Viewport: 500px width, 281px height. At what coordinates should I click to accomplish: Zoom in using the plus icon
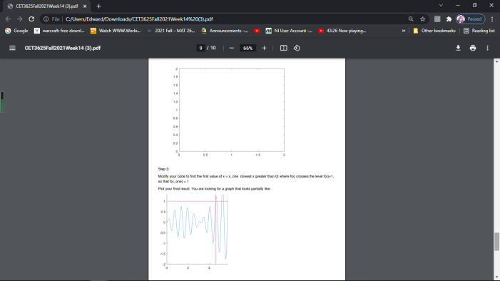coord(264,48)
